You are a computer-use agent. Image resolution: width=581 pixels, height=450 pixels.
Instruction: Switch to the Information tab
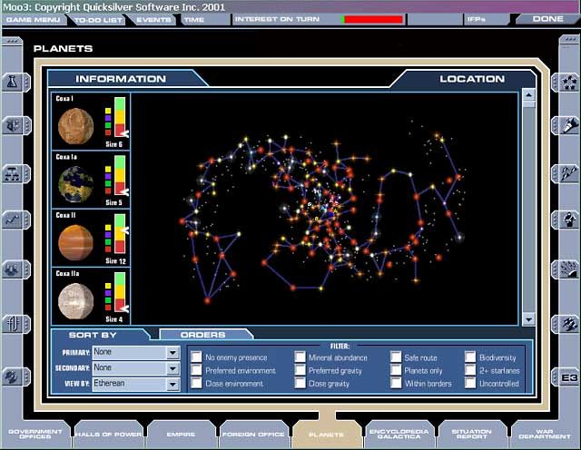[121, 79]
